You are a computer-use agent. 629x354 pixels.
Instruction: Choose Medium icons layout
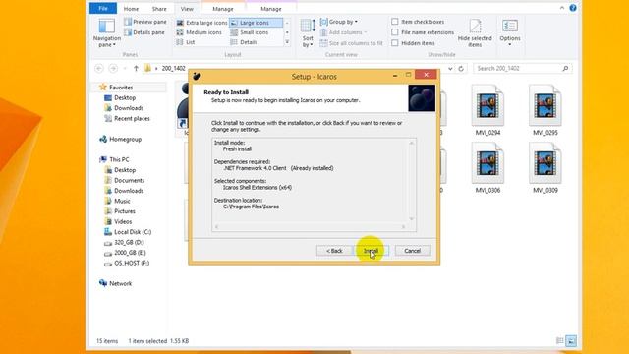point(199,32)
